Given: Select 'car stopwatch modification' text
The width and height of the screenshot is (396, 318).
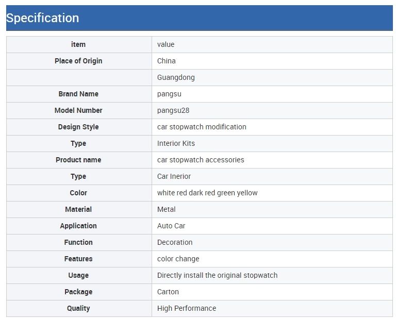Looking at the screenshot, I should click(x=202, y=127).
